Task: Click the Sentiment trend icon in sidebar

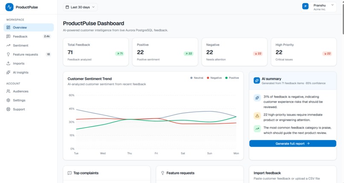Action: (x=9, y=45)
